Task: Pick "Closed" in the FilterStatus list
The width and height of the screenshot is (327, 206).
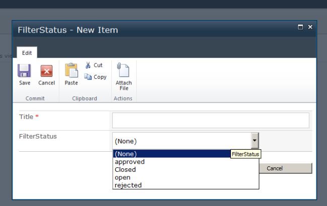Action: click(x=125, y=169)
